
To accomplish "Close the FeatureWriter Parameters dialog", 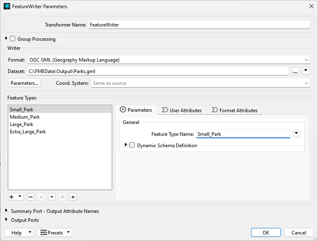I will pyautogui.click(x=311, y=6).
